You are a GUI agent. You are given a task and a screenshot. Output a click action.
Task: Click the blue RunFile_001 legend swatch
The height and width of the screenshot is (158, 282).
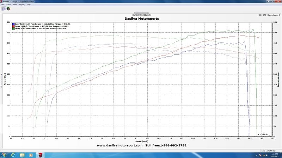tap(13, 24)
